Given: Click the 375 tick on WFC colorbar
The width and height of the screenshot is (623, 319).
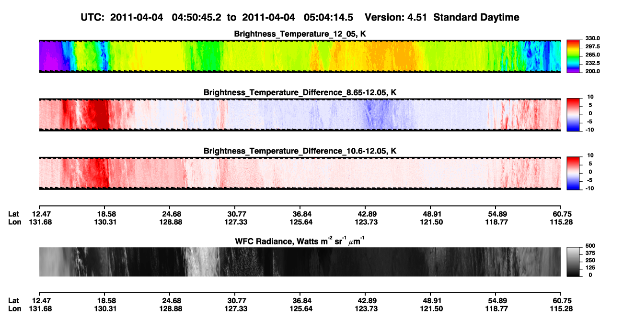Looking at the screenshot, I should coord(590,253).
